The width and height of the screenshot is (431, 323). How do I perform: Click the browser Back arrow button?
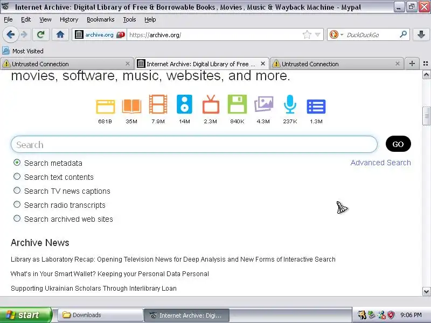click(x=11, y=34)
